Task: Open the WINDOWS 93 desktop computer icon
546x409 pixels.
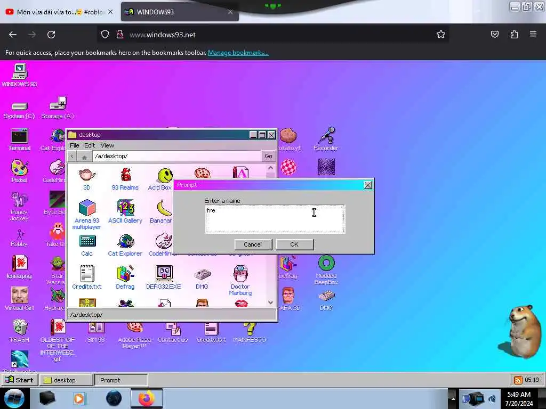Action: pos(19,75)
